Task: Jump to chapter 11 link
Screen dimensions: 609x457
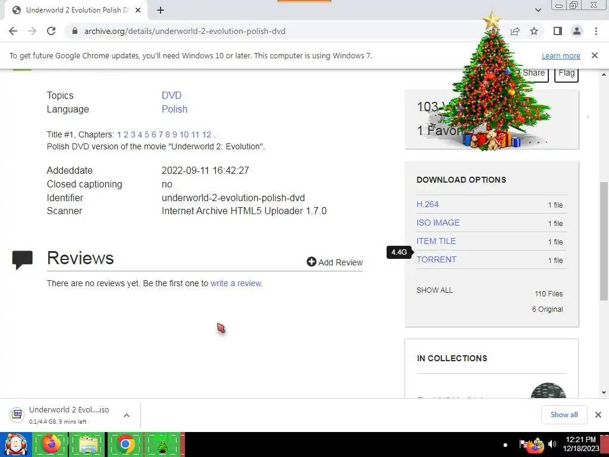Action: (195, 134)
